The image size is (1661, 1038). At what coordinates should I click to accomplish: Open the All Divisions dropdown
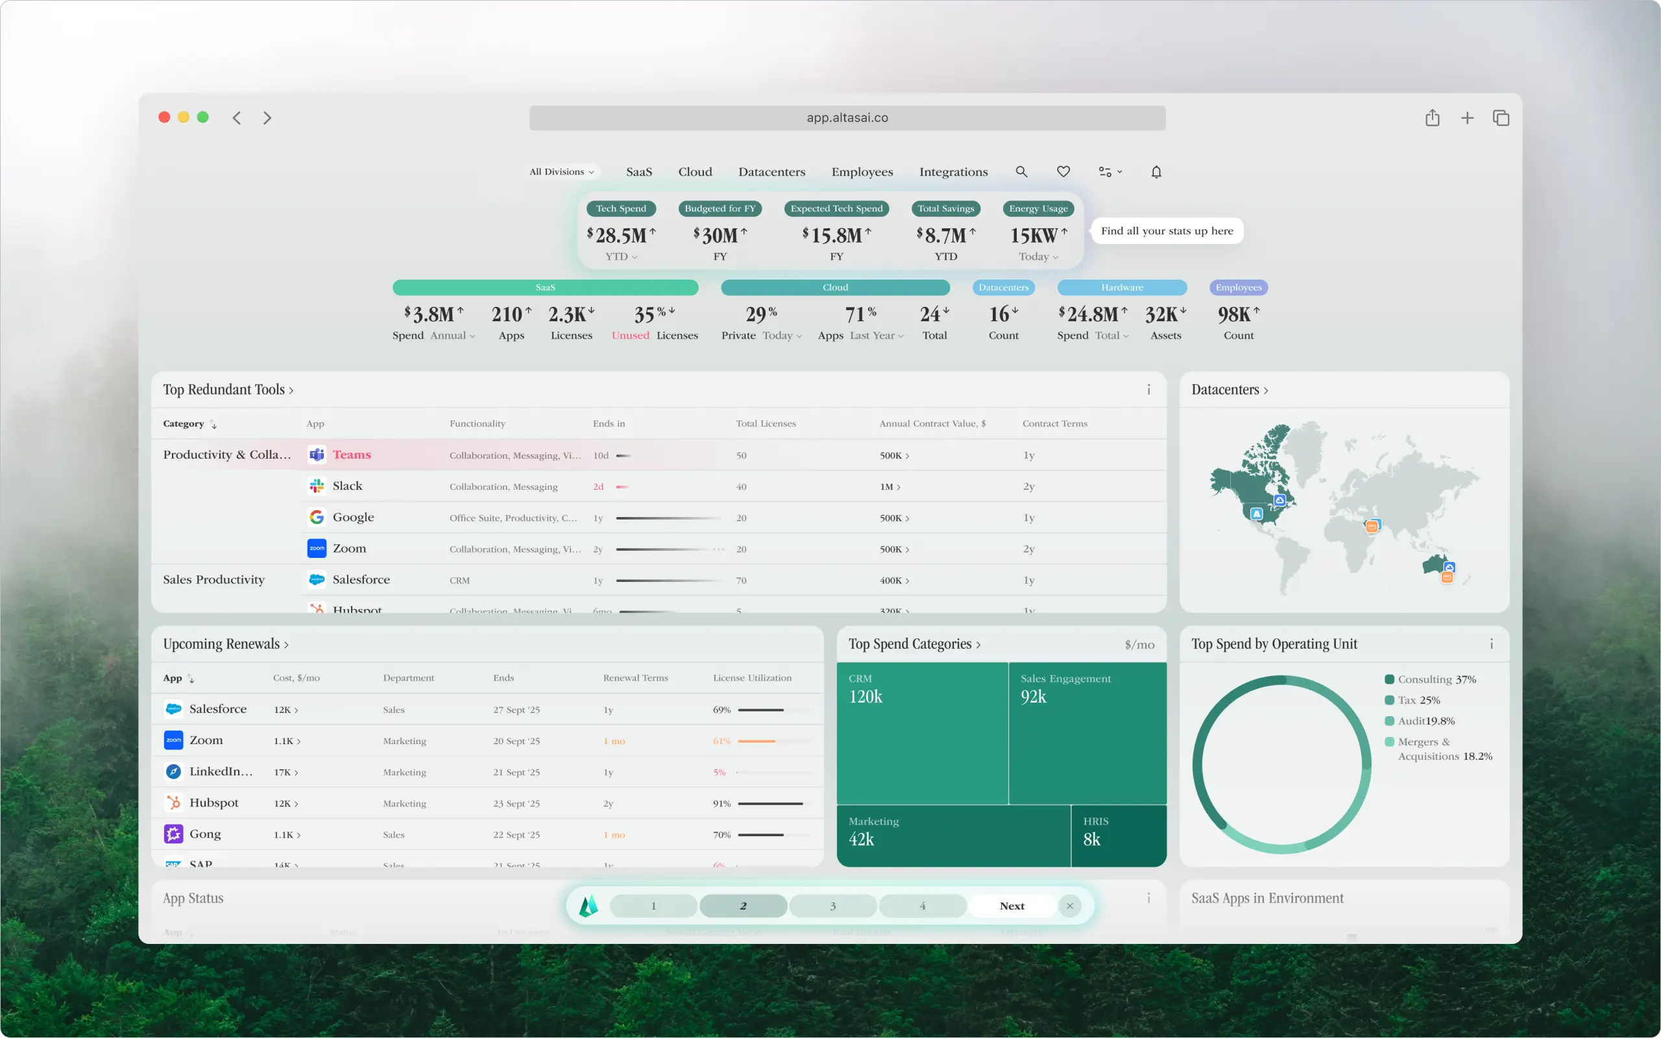(x=561, y=172)
